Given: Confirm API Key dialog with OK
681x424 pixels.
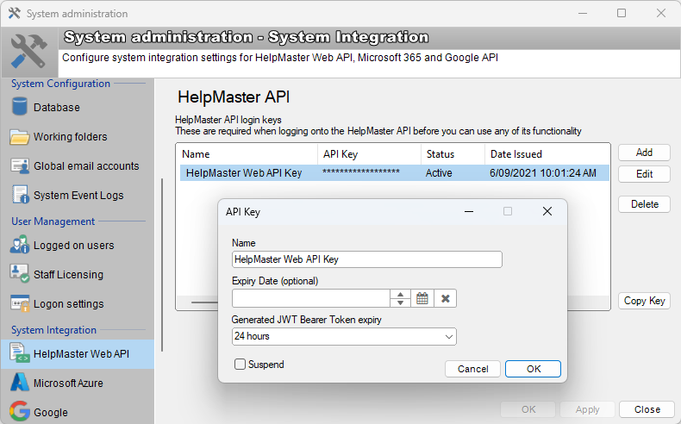Looking at the screenshot, I should 533,369.
